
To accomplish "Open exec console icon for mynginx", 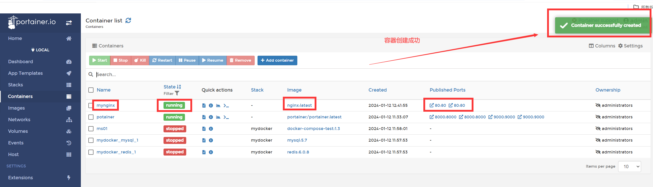I will pos(226,105).
